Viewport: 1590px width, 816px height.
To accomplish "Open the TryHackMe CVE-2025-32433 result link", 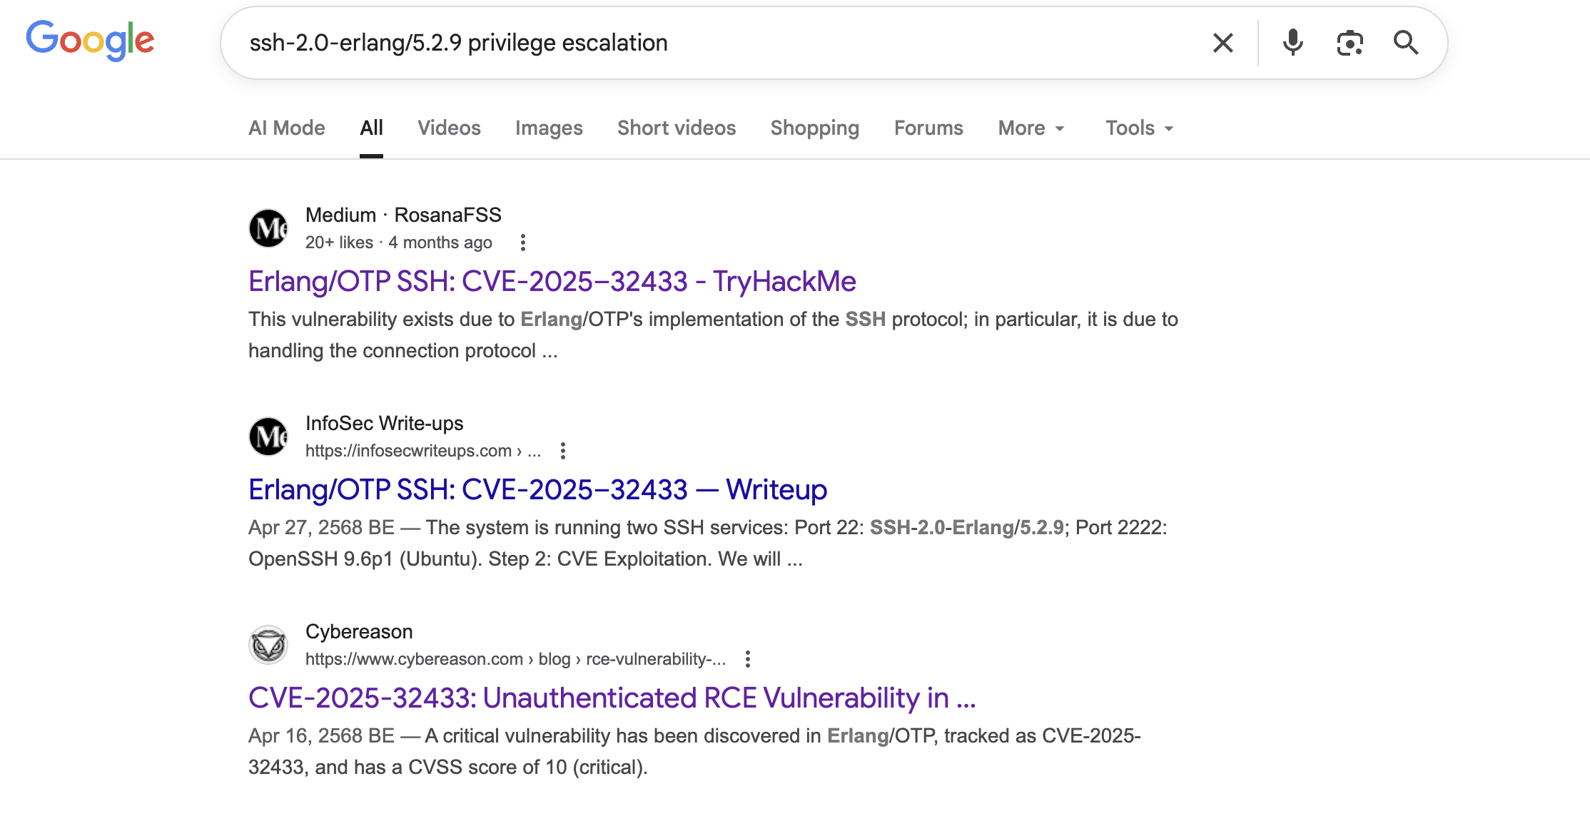I will pos(552,281).
